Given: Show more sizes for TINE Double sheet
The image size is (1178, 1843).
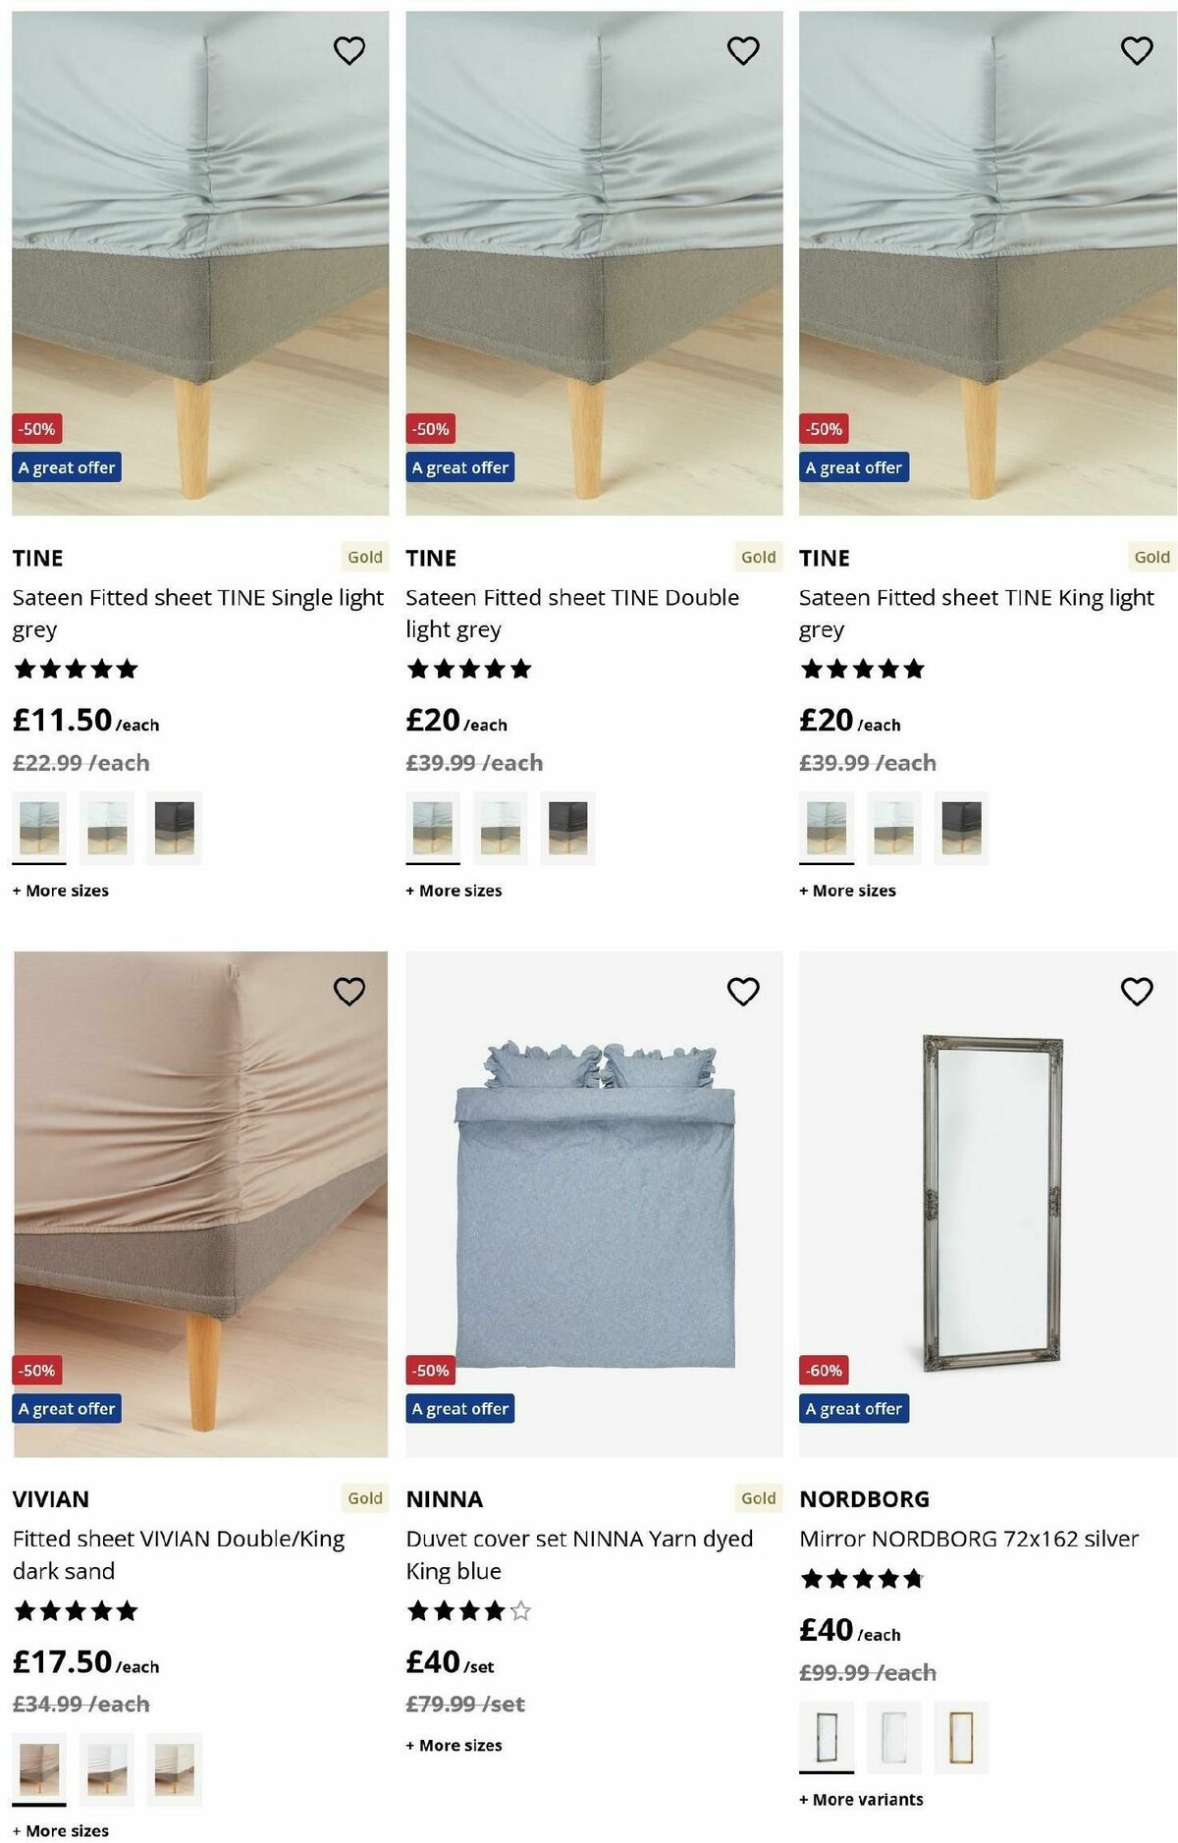Looking at the screenshot, I should 455,891.
